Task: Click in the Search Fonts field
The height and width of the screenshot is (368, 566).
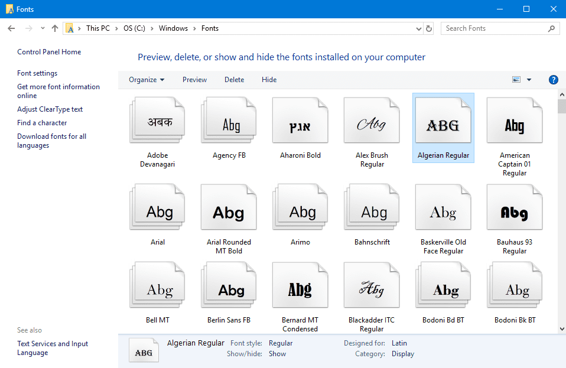Action: click(x=495, y=28)
